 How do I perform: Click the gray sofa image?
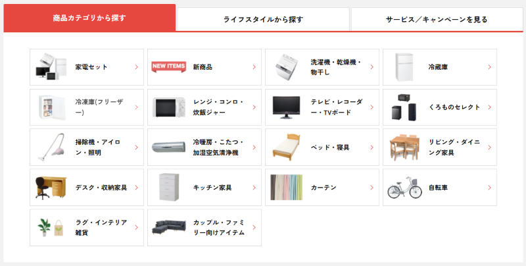169,227
